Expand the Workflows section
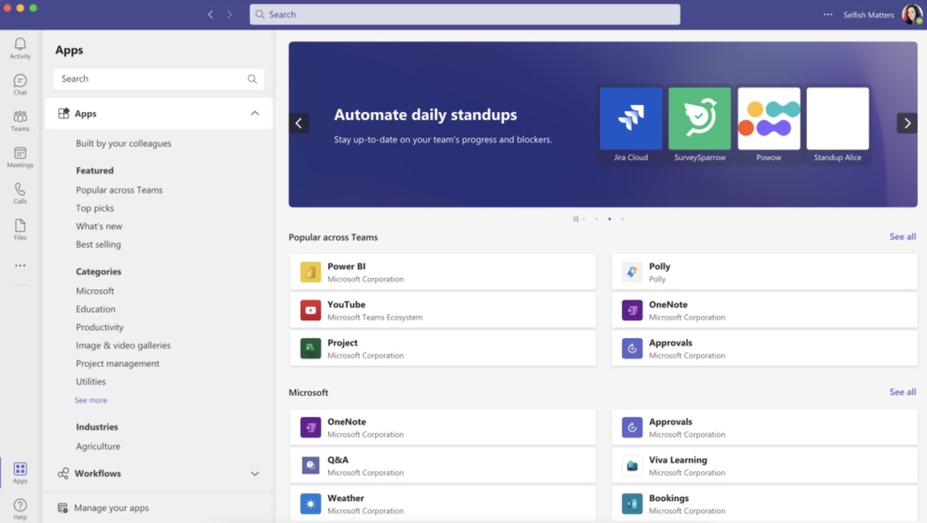927x523 pixels. [254, 473]
